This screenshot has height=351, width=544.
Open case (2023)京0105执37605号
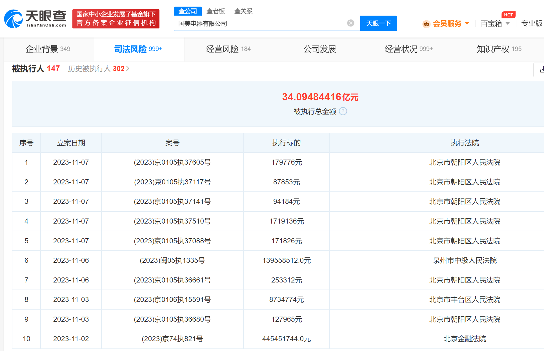[x=172, y=162]
